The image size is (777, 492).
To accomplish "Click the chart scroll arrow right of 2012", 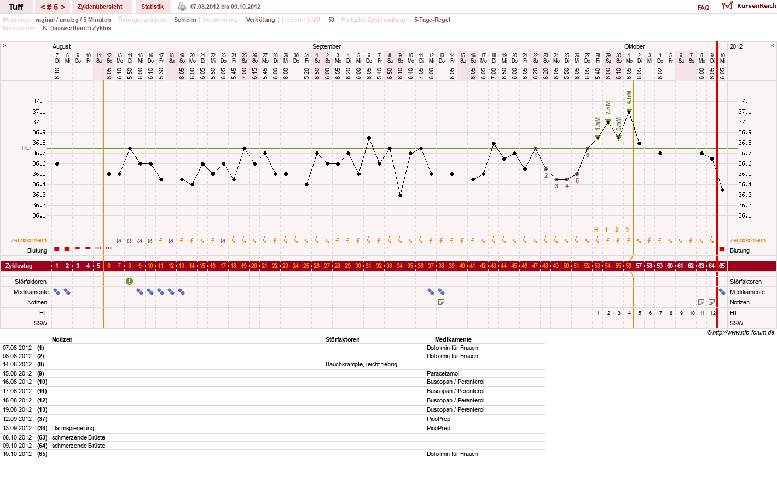I will point(773,46).
